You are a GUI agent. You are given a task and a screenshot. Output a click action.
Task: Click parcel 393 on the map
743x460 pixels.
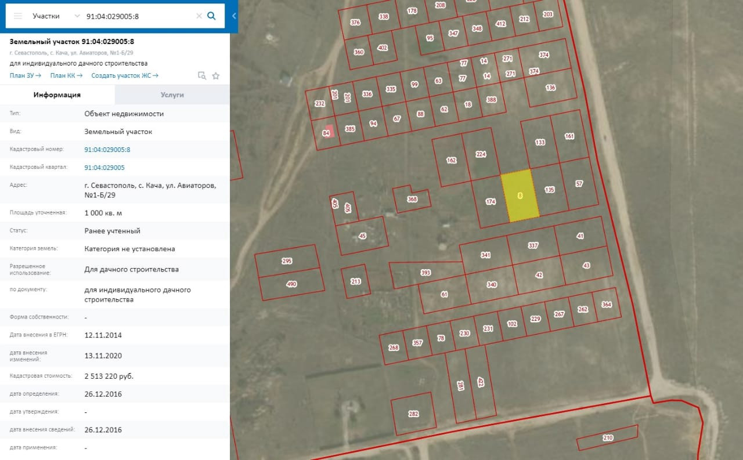[425, 273]
